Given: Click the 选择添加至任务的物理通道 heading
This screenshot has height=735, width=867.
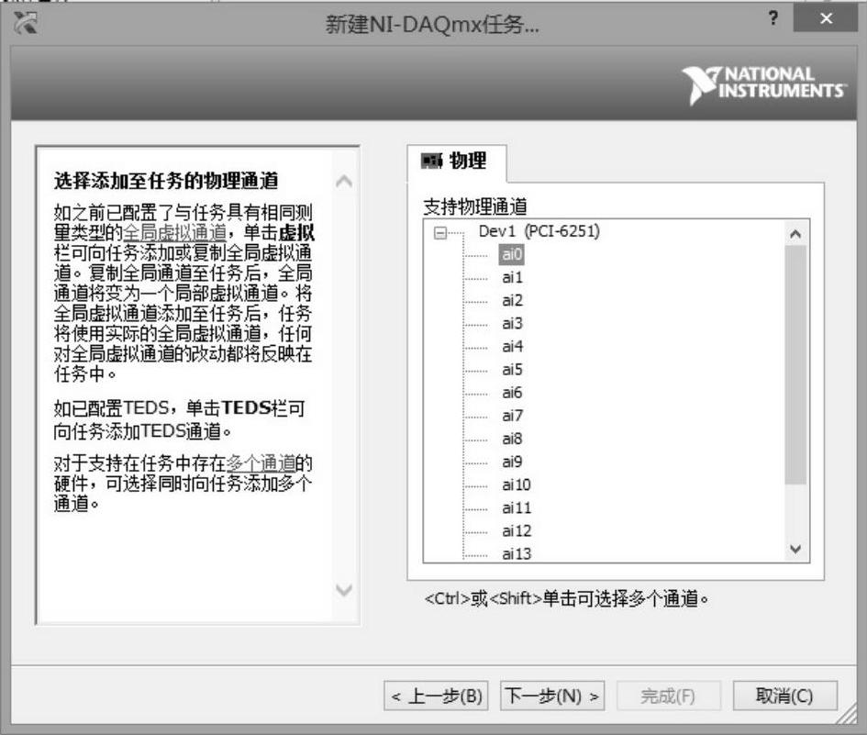Looking at the screenshot, I should point(166,180).
